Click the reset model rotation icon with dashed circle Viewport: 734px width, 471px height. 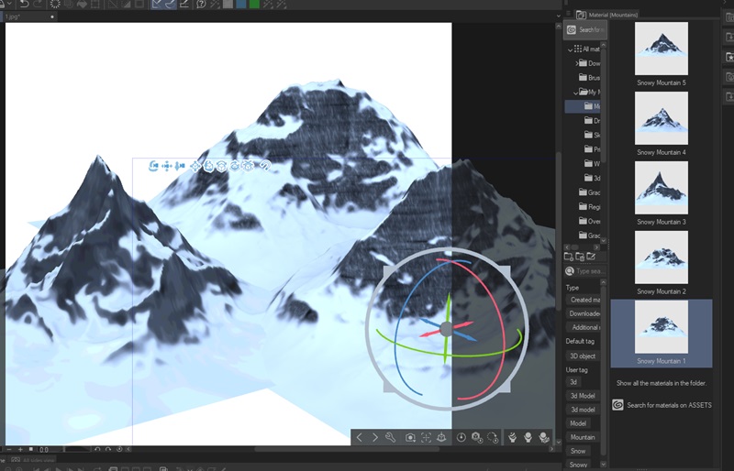[493, 437]
